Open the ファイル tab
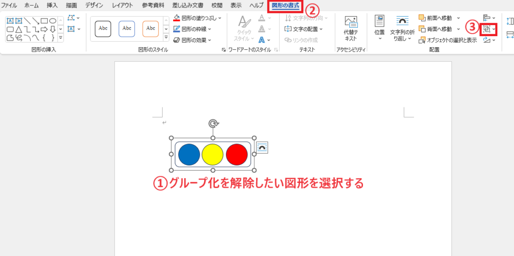This screenshot has width=514, height=256. click(9, 5)
